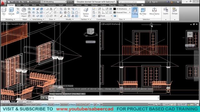Switch to the Annotate ribbon tab
This screenshot has width=200, height=112.
[69, 5]
